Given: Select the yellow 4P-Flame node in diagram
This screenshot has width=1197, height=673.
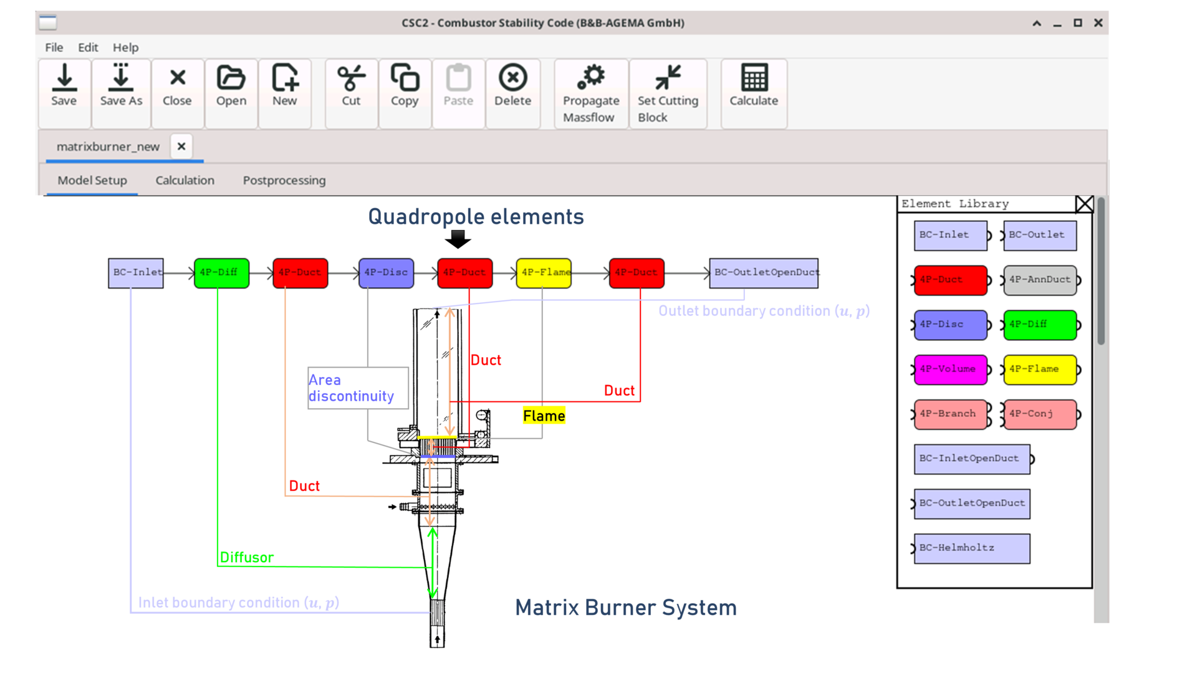Looking at the screenshot, I should [x=544, y=273].
